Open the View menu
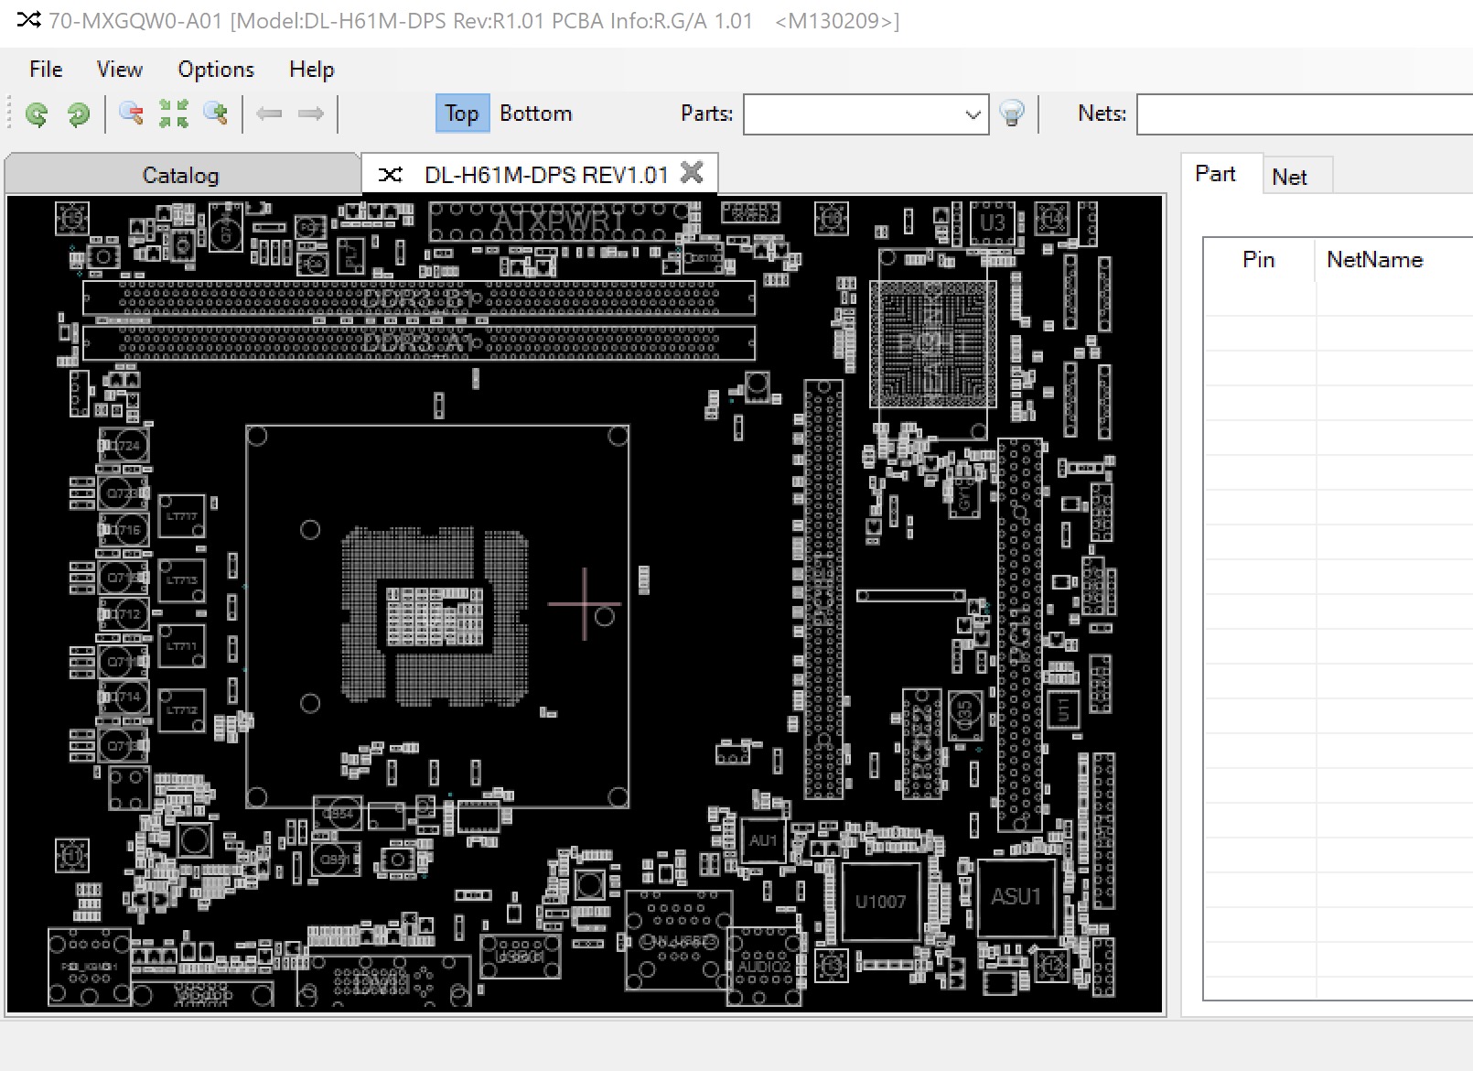Screen dimensions: 1473x1071 [x=118, y=69]
